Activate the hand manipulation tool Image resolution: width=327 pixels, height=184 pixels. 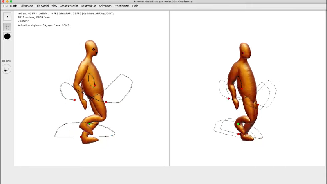point(7,27)
